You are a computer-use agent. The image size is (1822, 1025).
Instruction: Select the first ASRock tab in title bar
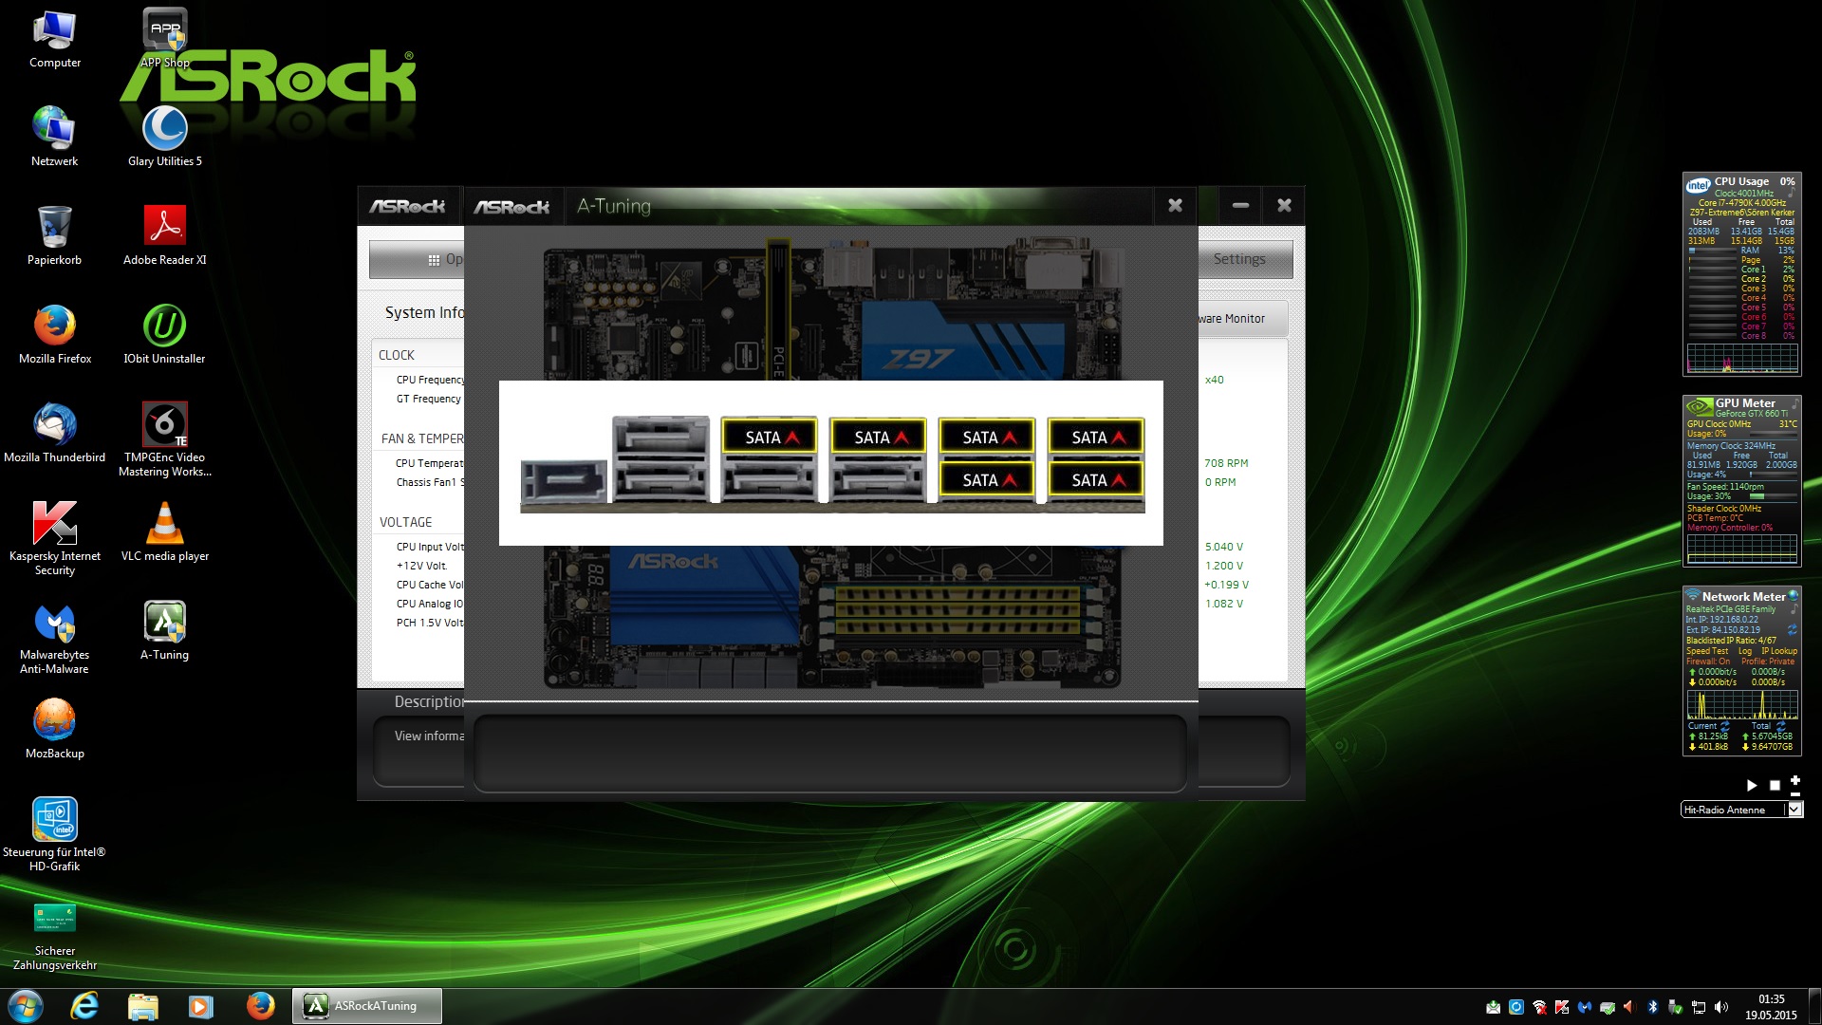click(x=408, y=206)
